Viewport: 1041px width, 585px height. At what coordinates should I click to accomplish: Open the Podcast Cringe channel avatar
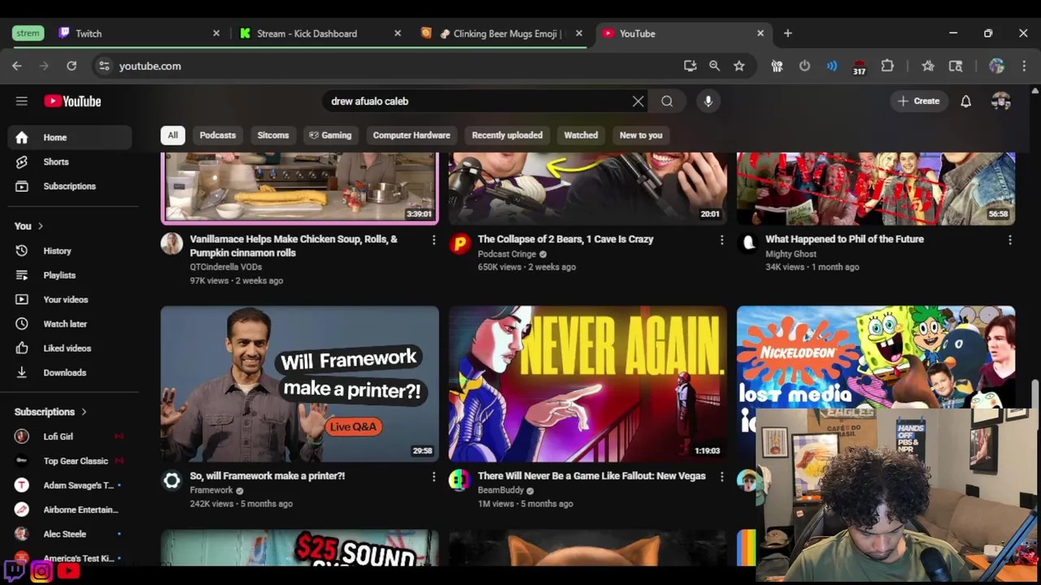(x=460, y=243)
